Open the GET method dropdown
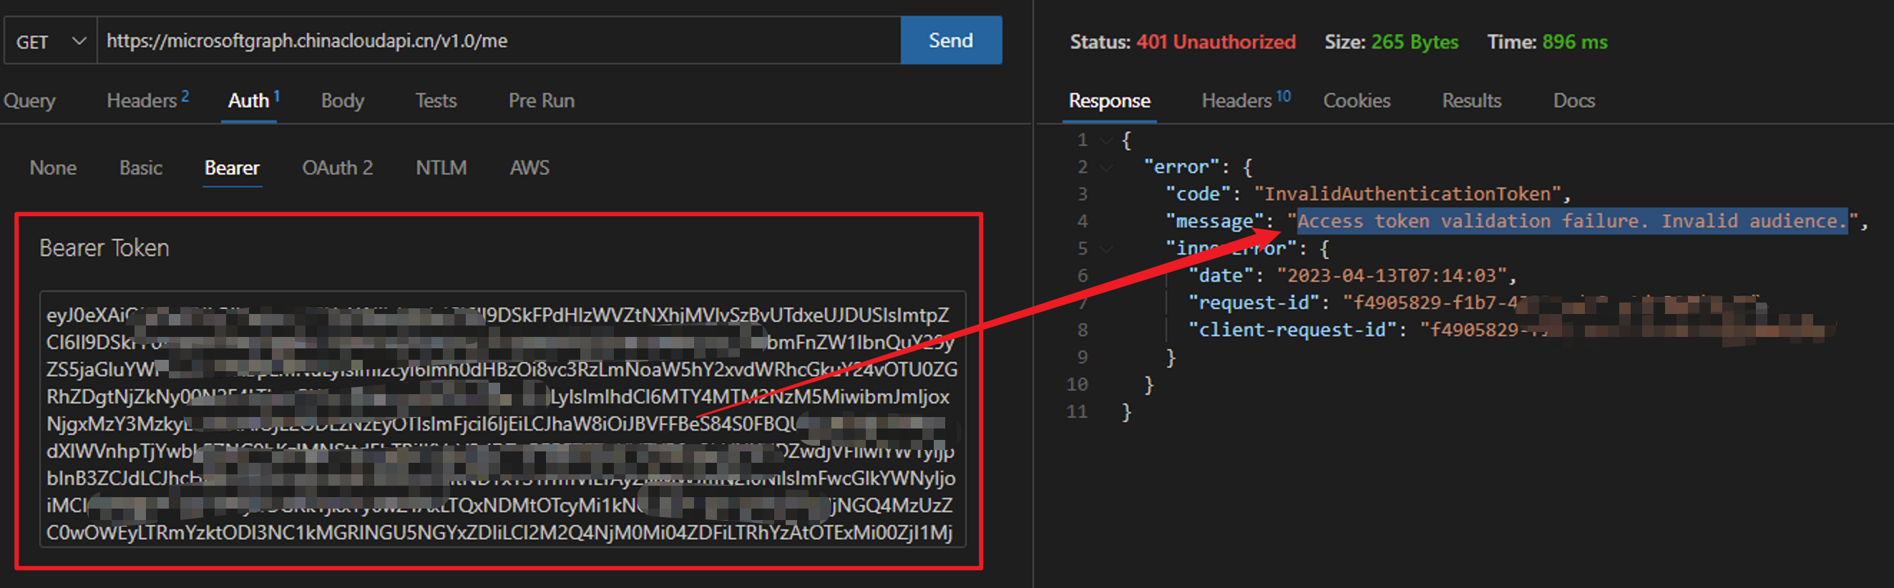Image resolution: width=1894 pixels, height=588 pixels. tap(50, 41)
